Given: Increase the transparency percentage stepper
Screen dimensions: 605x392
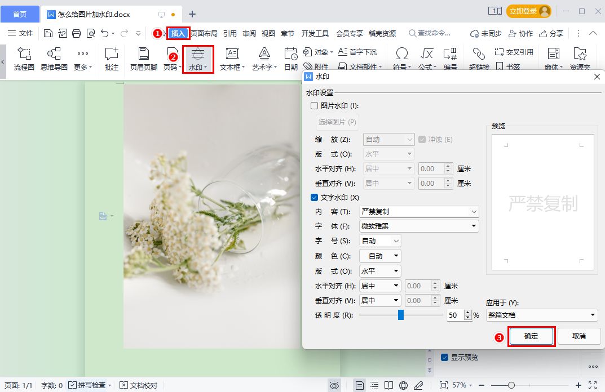Looking at the screenshot, I should point(468,312).
